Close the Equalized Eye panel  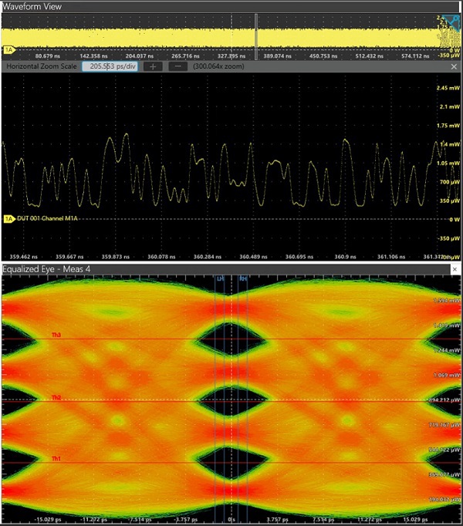455,269
